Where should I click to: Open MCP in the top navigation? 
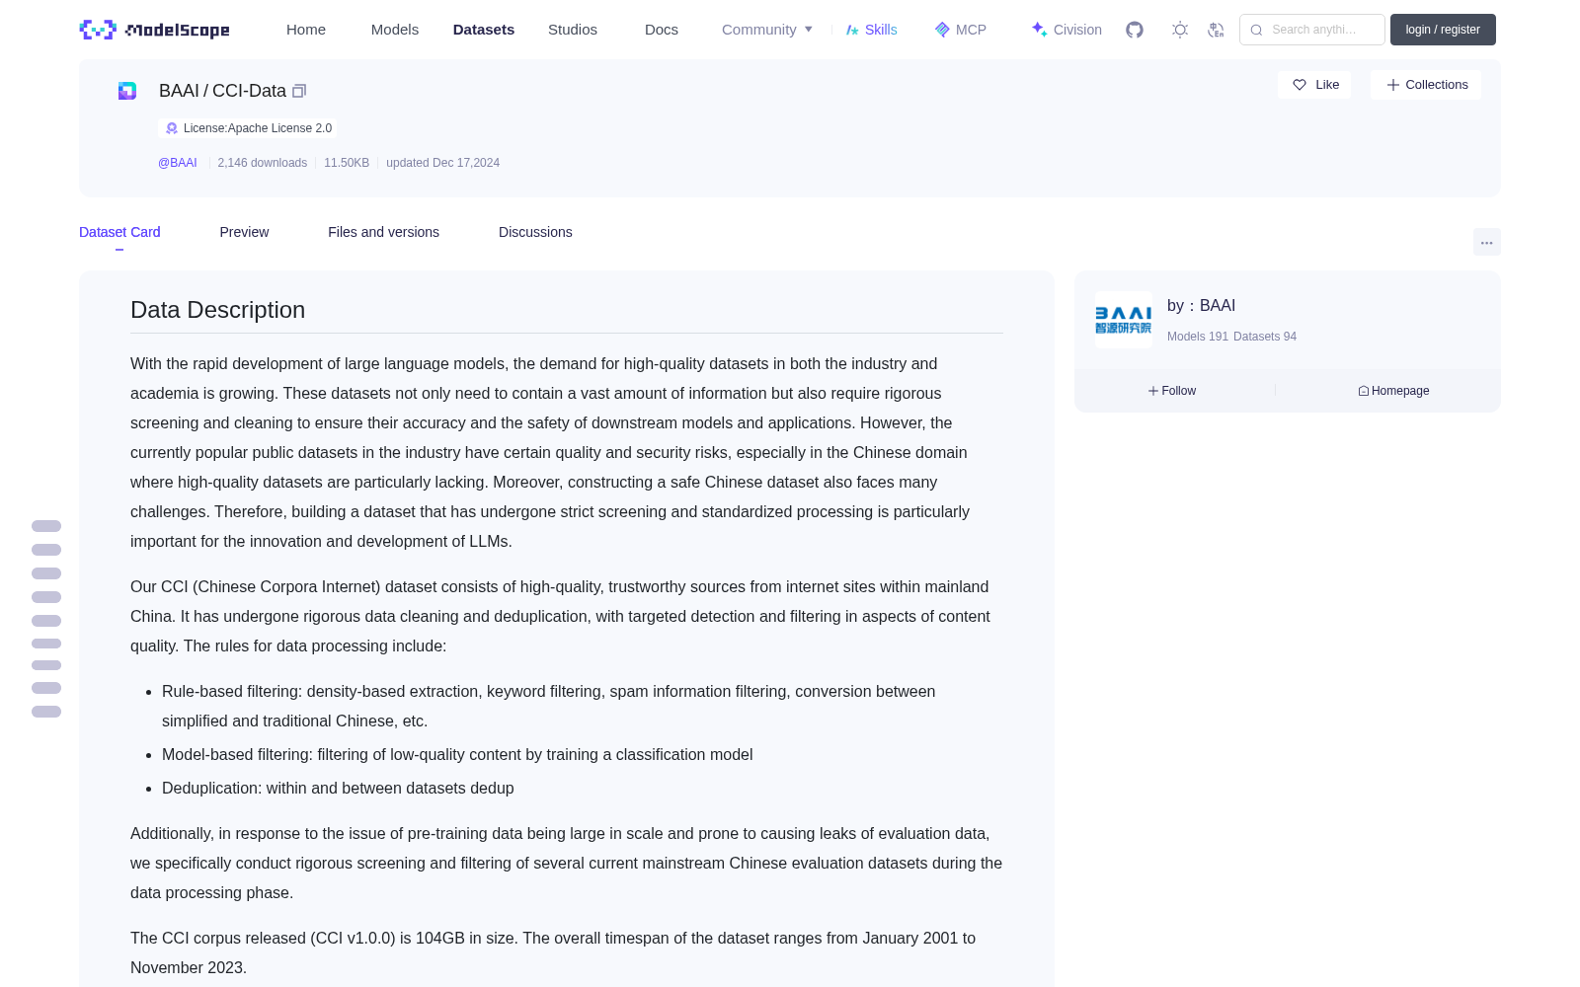(960, 30)
